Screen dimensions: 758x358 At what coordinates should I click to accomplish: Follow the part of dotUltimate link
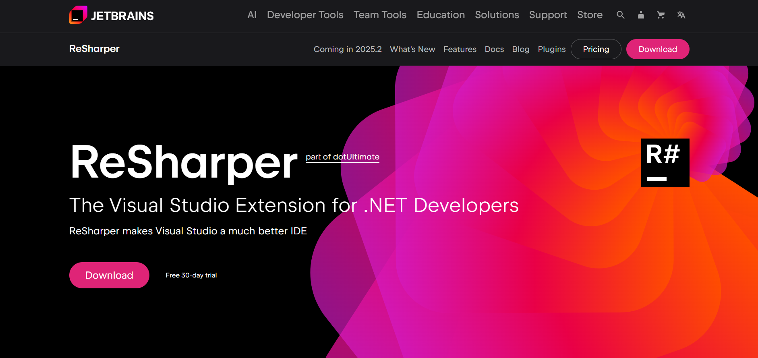point(342,157)
